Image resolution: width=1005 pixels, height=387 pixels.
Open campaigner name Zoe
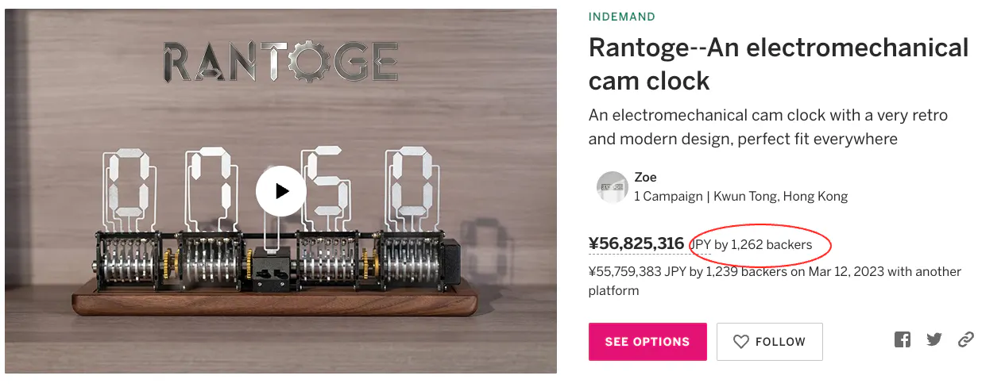[645, 178]
